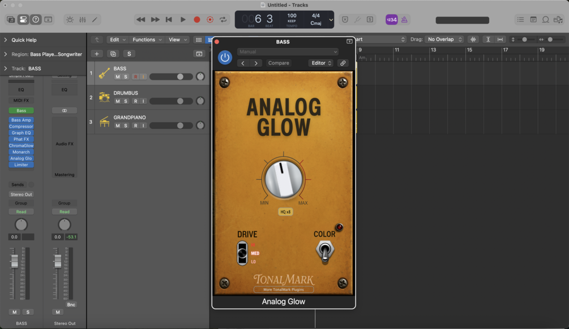This screenshot has width=569, height=329.
Task: Toggle the Count-in 1234 button
Action: click(392, 20)
